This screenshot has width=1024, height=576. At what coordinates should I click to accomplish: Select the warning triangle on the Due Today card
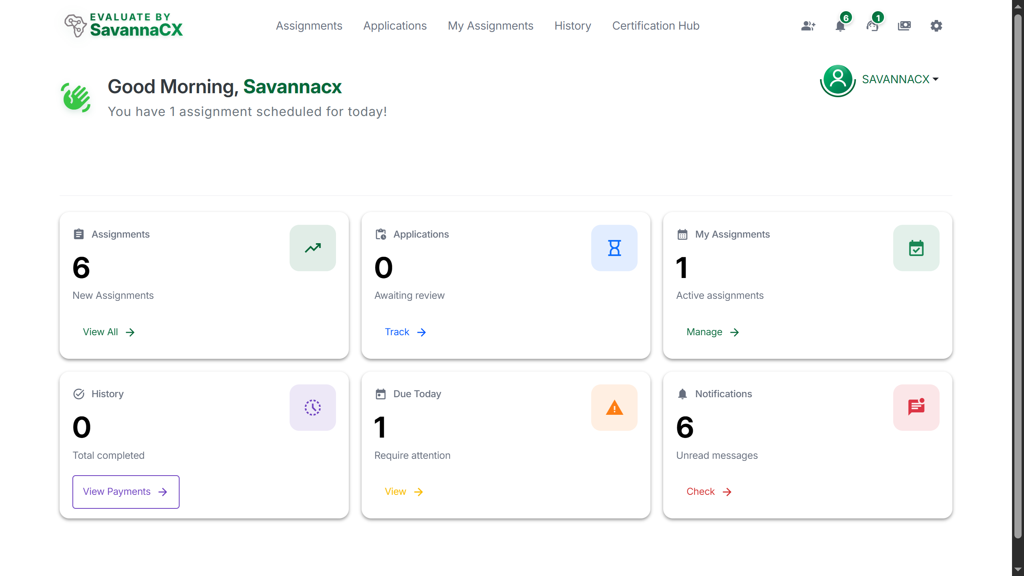coord(614,408)
